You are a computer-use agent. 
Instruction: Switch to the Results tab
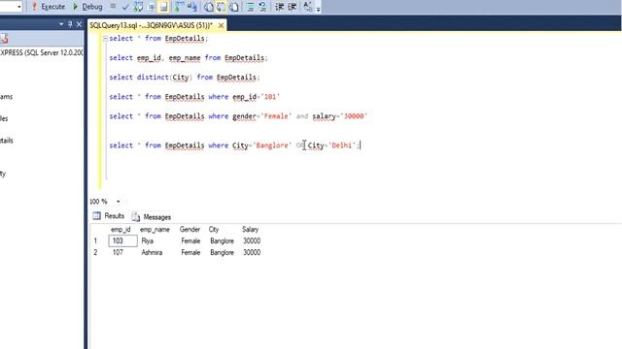(x=109, y=216)
